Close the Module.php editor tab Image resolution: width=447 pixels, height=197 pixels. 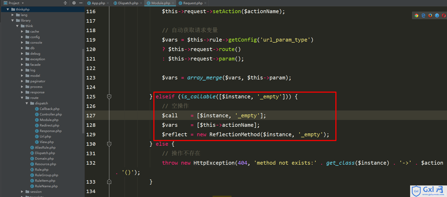click(x=173, y=3)
